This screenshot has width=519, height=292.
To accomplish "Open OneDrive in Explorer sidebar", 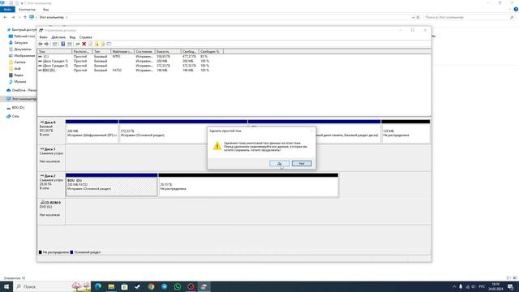I will pyautogui.click(x=21, y=90).
